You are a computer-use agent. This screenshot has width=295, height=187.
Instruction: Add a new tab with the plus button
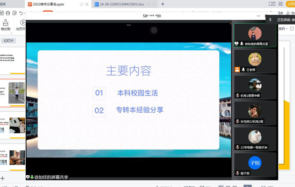point(163,4)
